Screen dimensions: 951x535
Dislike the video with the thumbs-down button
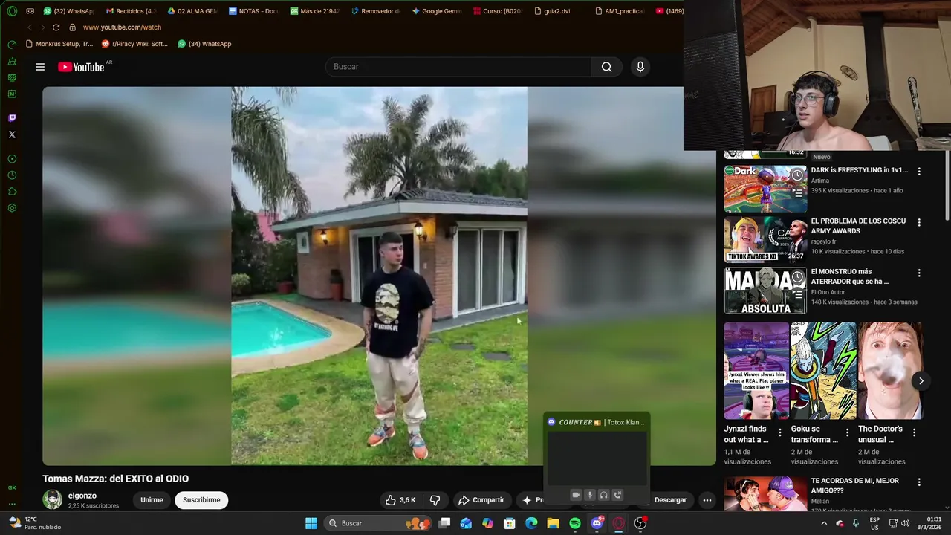coord(435,500)
